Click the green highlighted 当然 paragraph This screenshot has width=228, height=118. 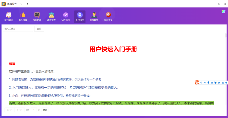tap(111, 103)
